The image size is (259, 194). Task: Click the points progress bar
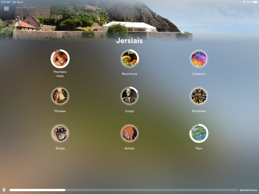(123, 190)
